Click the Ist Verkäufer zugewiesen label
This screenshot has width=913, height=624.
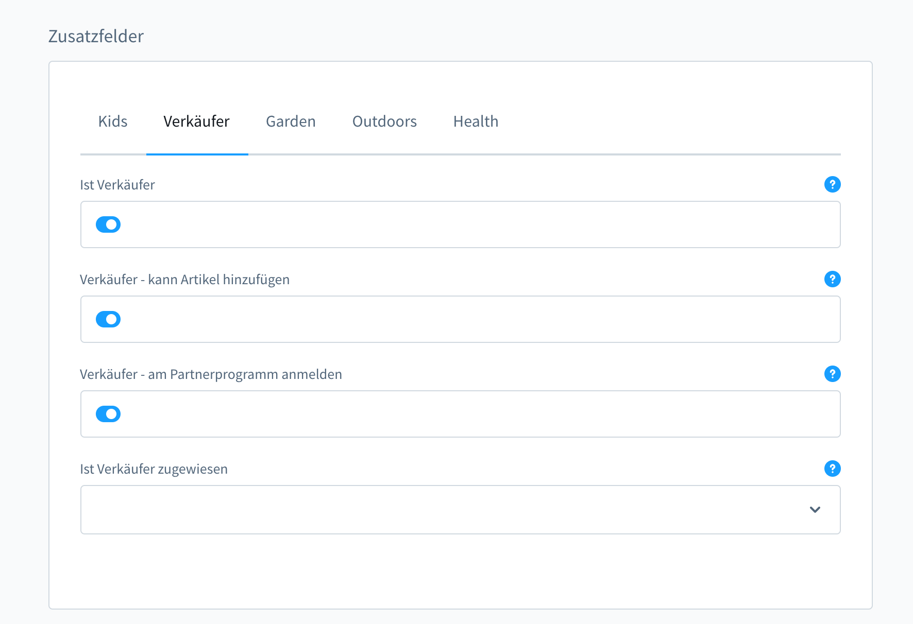coord(154,469)
